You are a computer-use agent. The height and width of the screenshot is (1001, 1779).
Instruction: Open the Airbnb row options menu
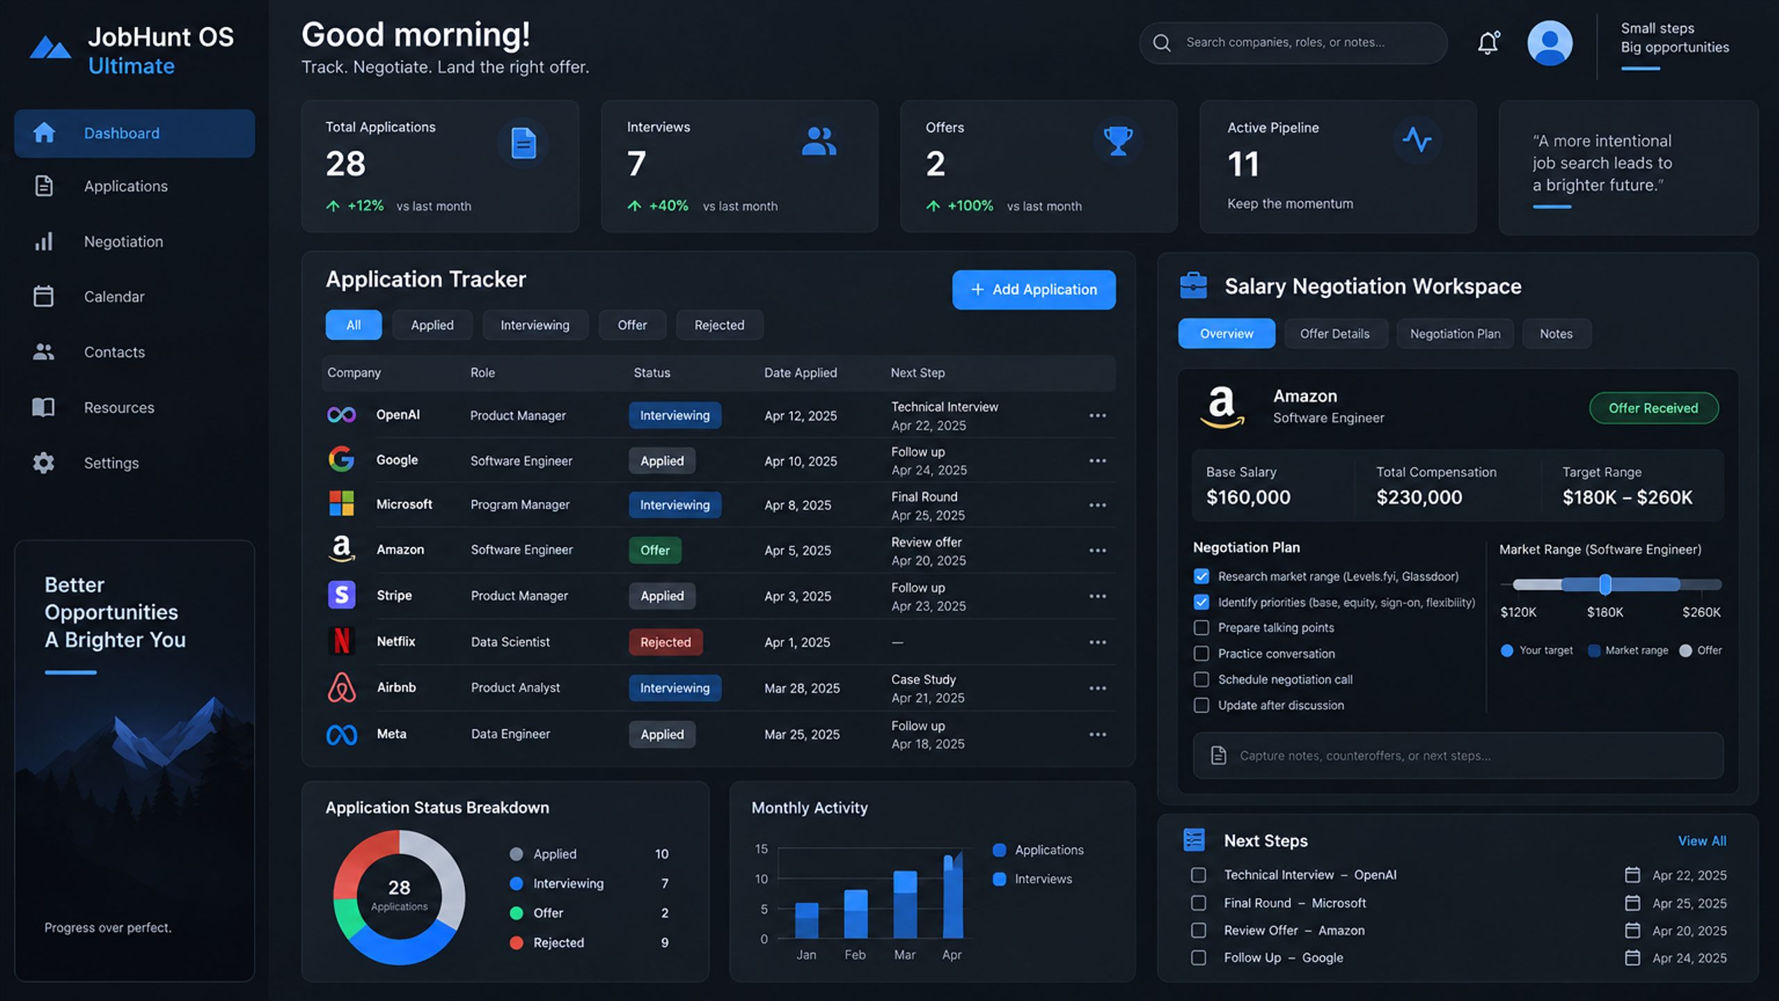[1098, 688]
